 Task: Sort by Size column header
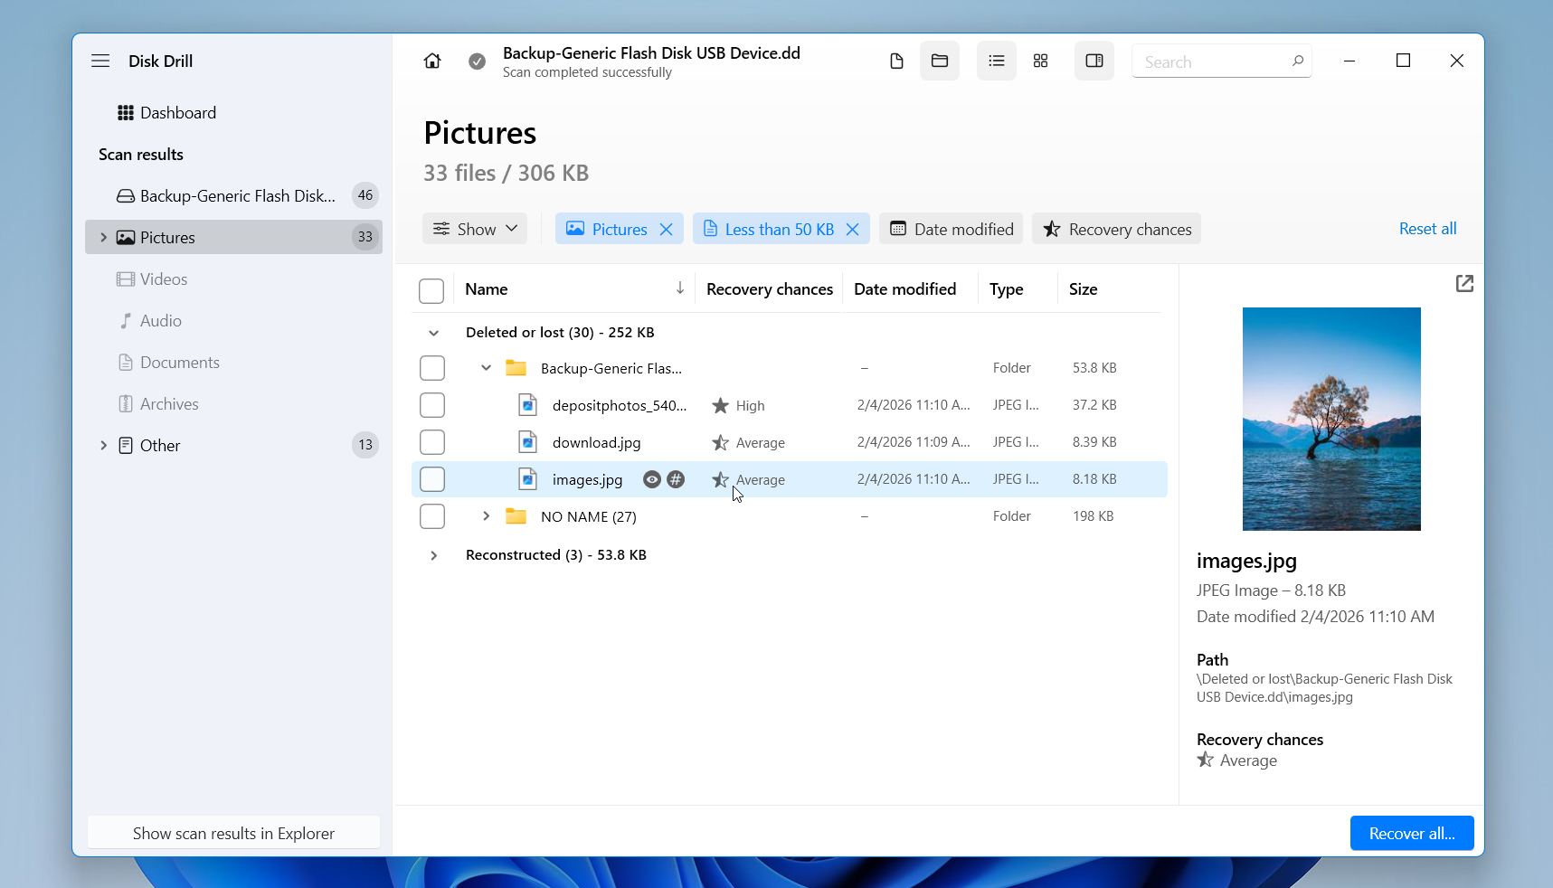coord(1083,289)
